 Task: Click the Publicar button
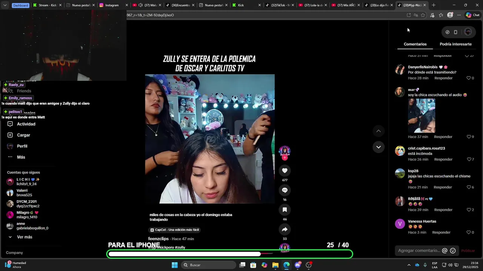click(468, 251)
